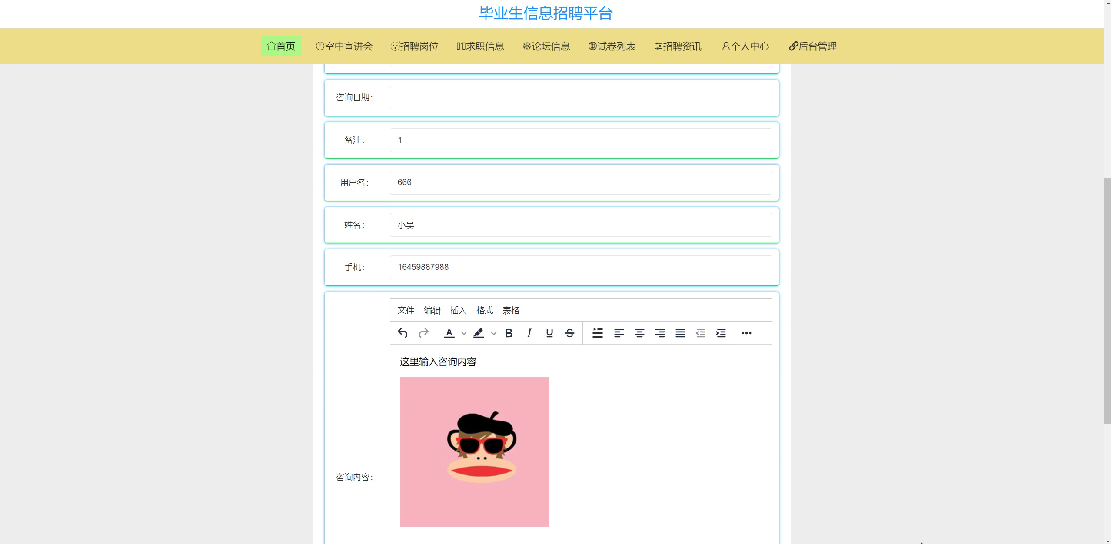Open the 文件 editor menu
1111x544 pixels.
pos(406,310)
